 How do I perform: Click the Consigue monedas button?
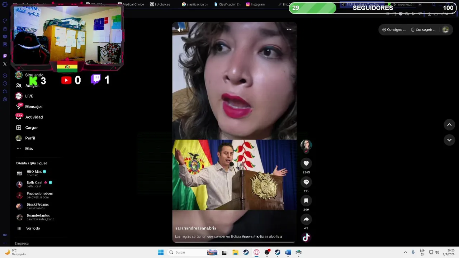(x=394, y=30)
